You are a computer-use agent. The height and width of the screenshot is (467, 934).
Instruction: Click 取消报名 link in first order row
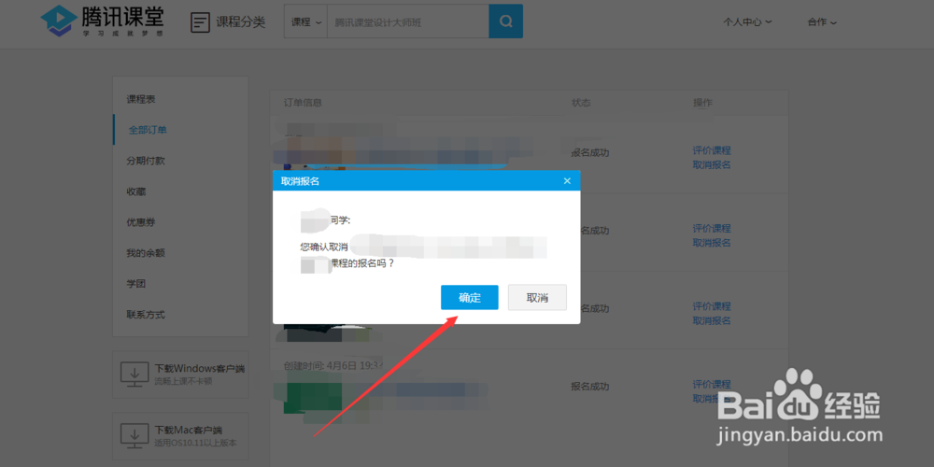pyautogui.click(x=712, y=165)
